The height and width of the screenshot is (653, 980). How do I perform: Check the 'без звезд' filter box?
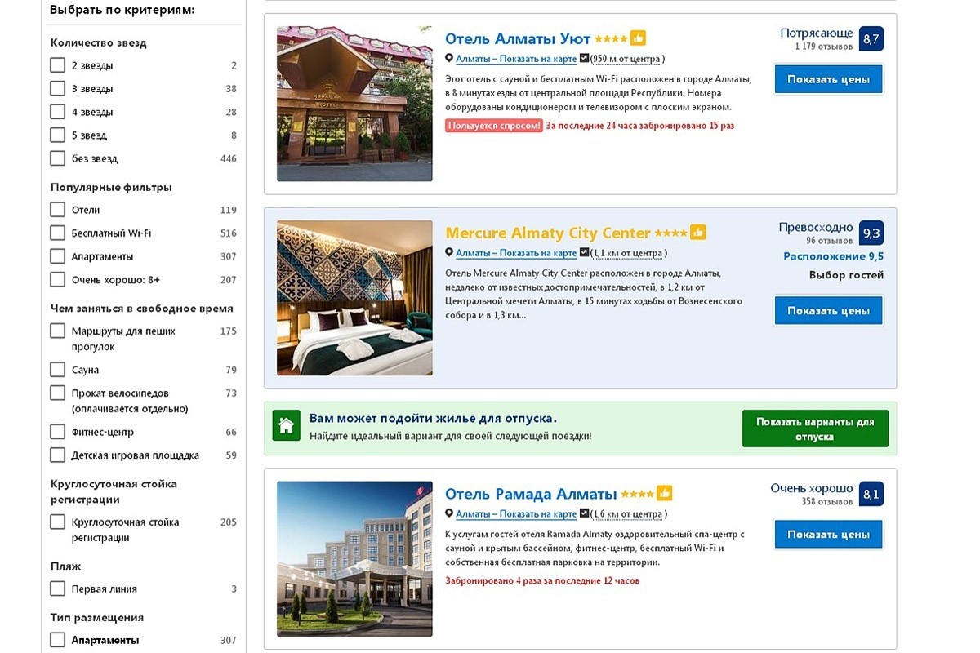point(57,158)
